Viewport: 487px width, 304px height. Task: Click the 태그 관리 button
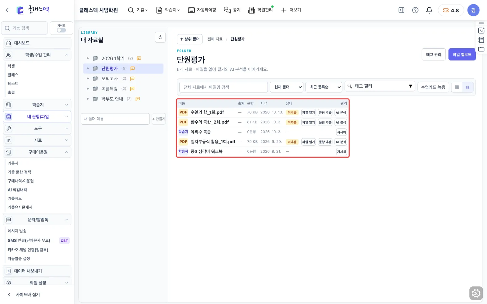434,54
